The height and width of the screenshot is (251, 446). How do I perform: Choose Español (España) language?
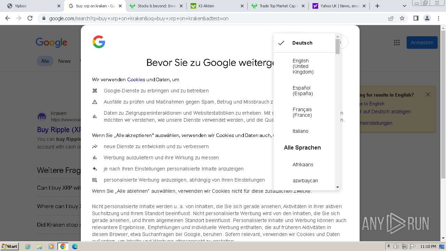(x=304, y=91)
